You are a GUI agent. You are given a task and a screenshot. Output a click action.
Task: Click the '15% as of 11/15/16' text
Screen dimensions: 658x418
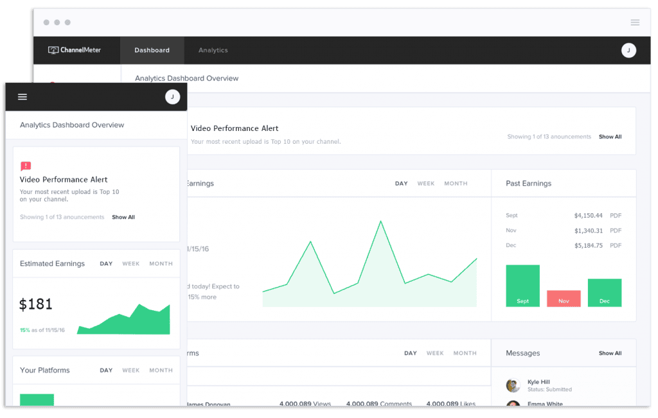[42, 330]
